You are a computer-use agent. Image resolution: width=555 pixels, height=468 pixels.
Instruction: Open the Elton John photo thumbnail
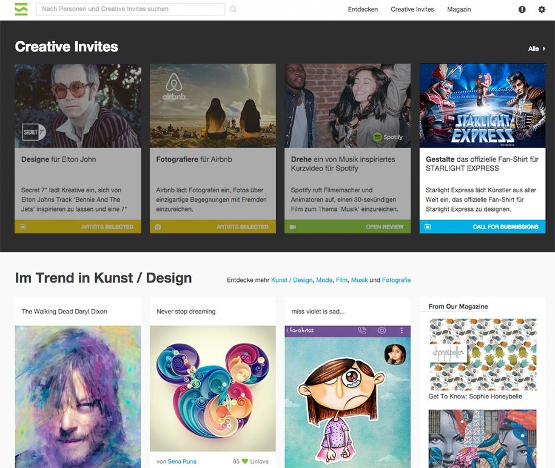(78, 105)
